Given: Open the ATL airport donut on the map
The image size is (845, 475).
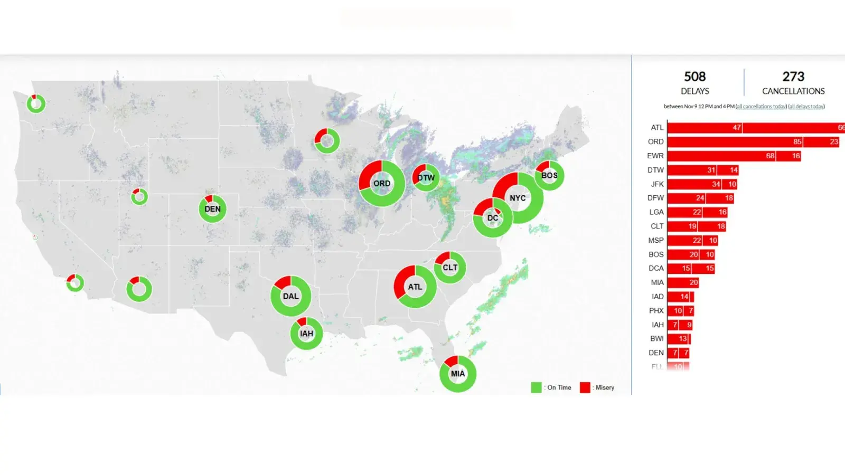Looking at the screenshot, I should click(x=415, y=287).
